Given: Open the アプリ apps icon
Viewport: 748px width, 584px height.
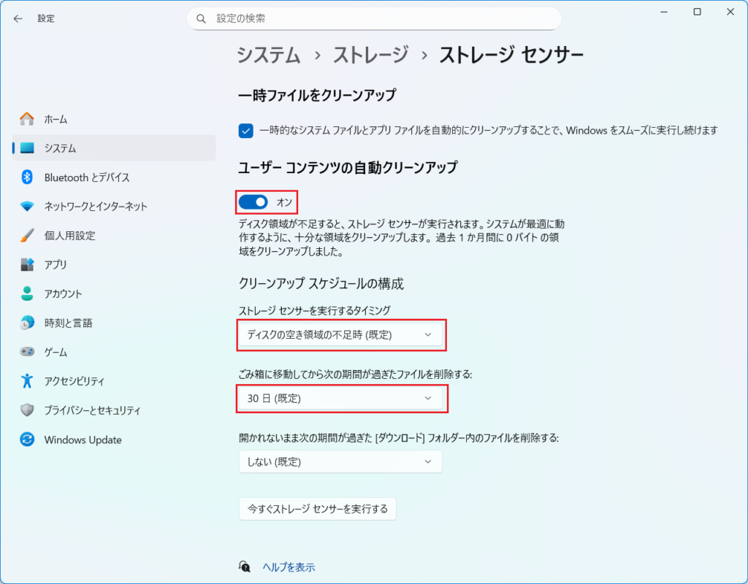Looking at the screenshot, I should coord(27,265).
